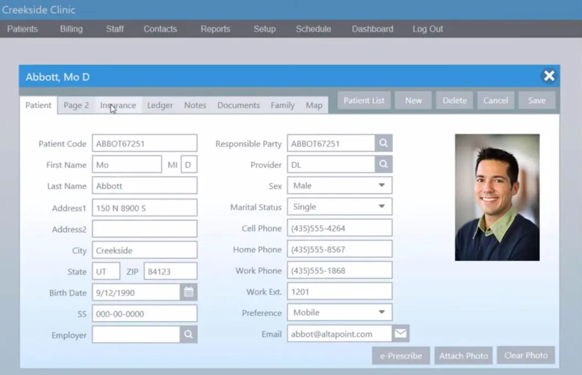The height and width of the screenshot is (375, 582).
Task: Attach a new patient photo
Action: point(463,355)
